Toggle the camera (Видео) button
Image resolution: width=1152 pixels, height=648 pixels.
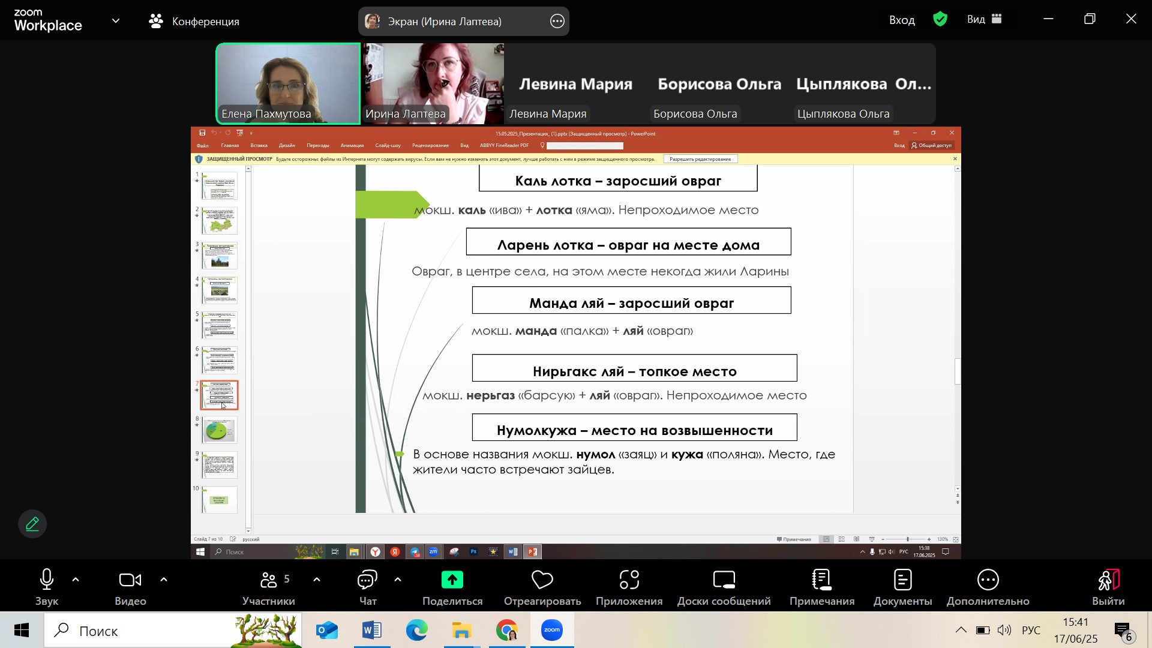(x=130, y=580)
